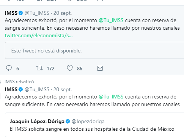Image resolution: width=184 pixels, height=138 pixels.
Task: Open Joaquín López-Dóriga's profile name
Action: (37, 121)
